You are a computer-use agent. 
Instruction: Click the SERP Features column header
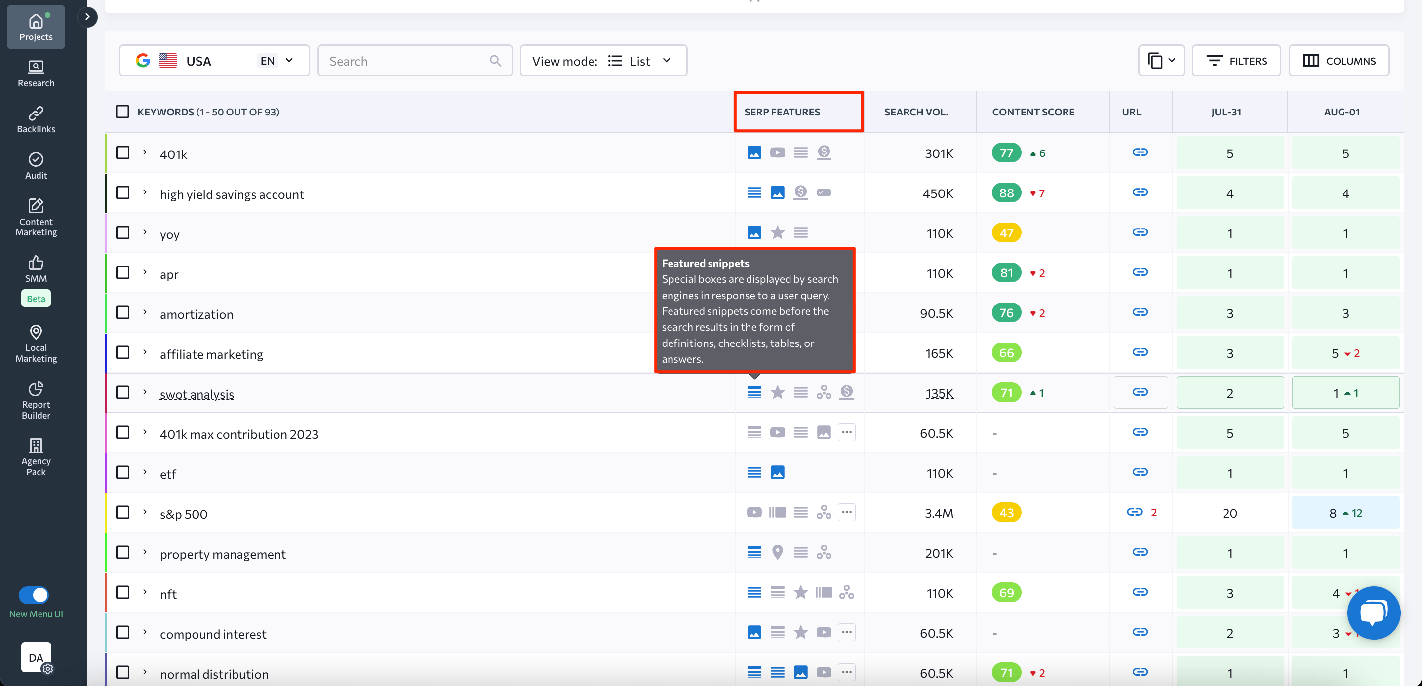782,112
